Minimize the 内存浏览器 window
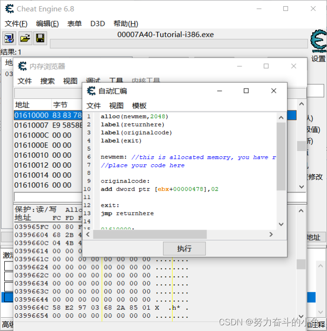This screenshot has width=327, height=331. click(x=240, y=66)
